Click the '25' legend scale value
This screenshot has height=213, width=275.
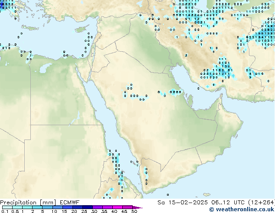coord(84,211)
